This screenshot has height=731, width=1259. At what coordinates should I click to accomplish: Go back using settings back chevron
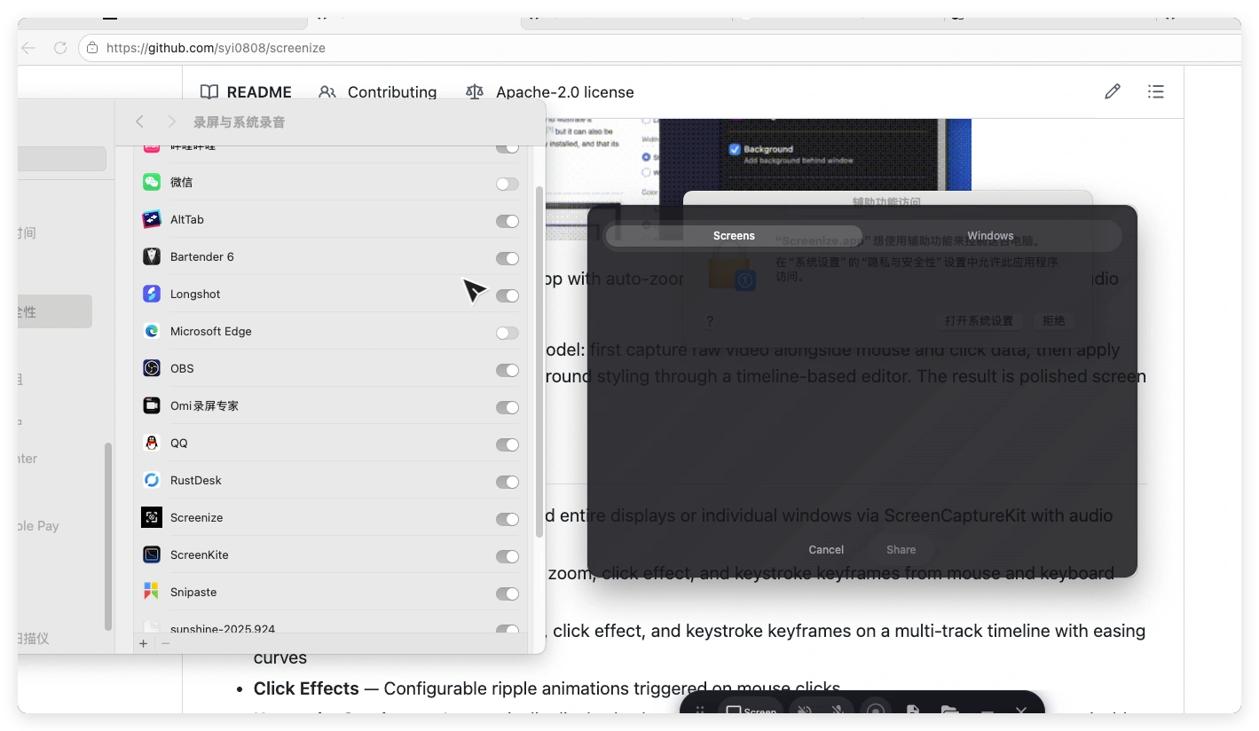[x=139, y=122]
